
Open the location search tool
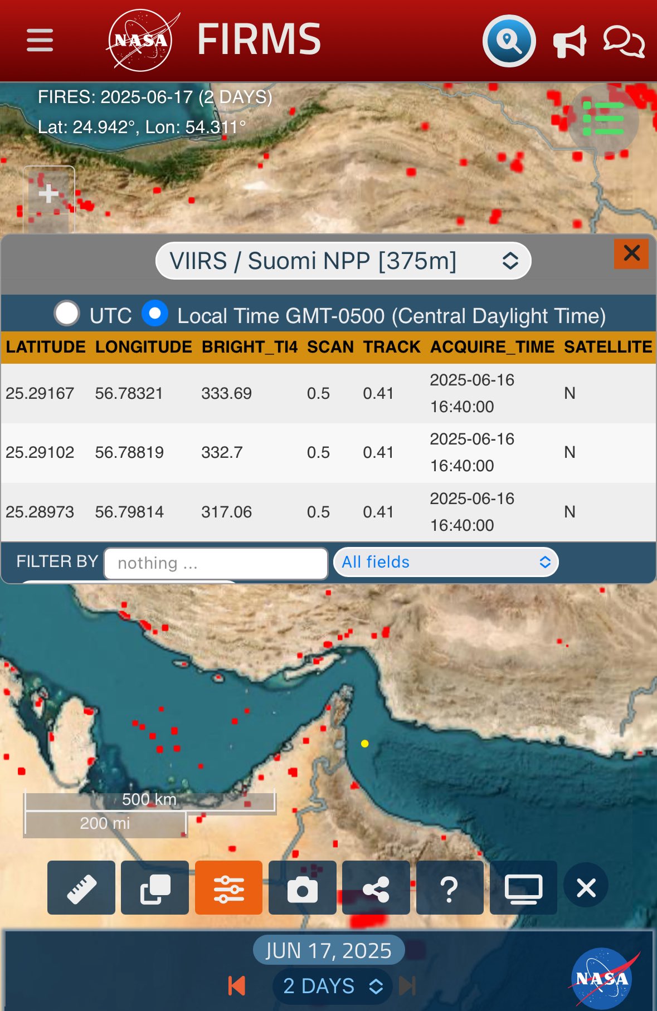pos(509,41)
